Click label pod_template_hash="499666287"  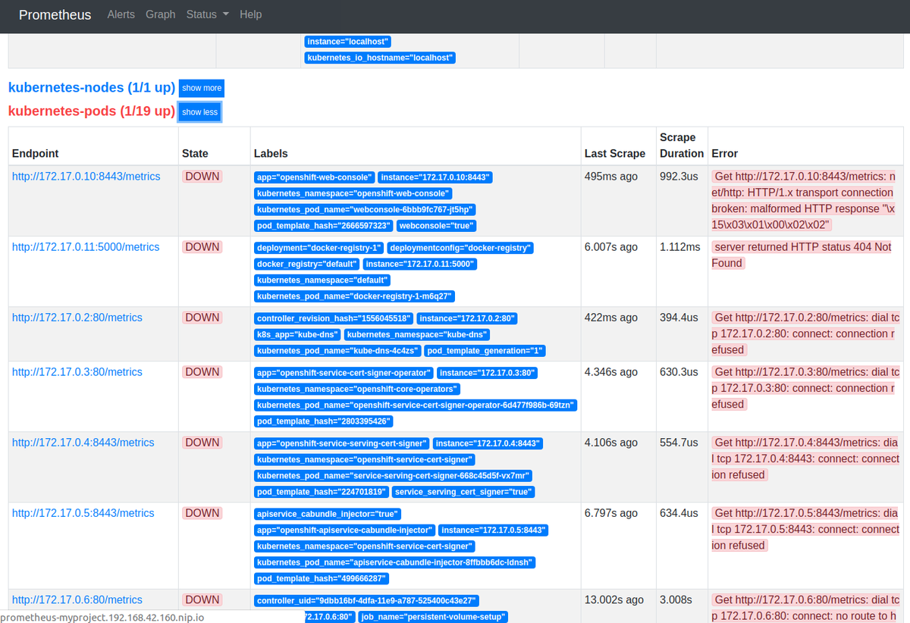321,578
